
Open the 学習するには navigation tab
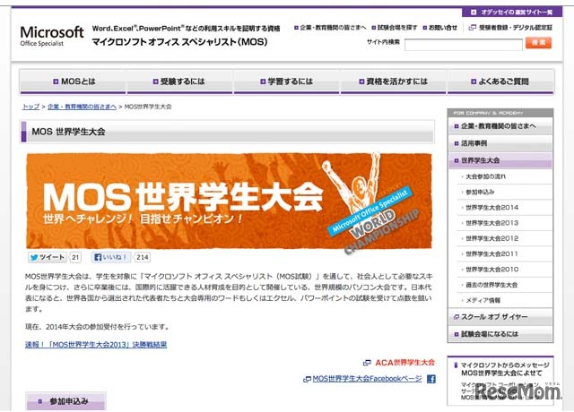287,82
